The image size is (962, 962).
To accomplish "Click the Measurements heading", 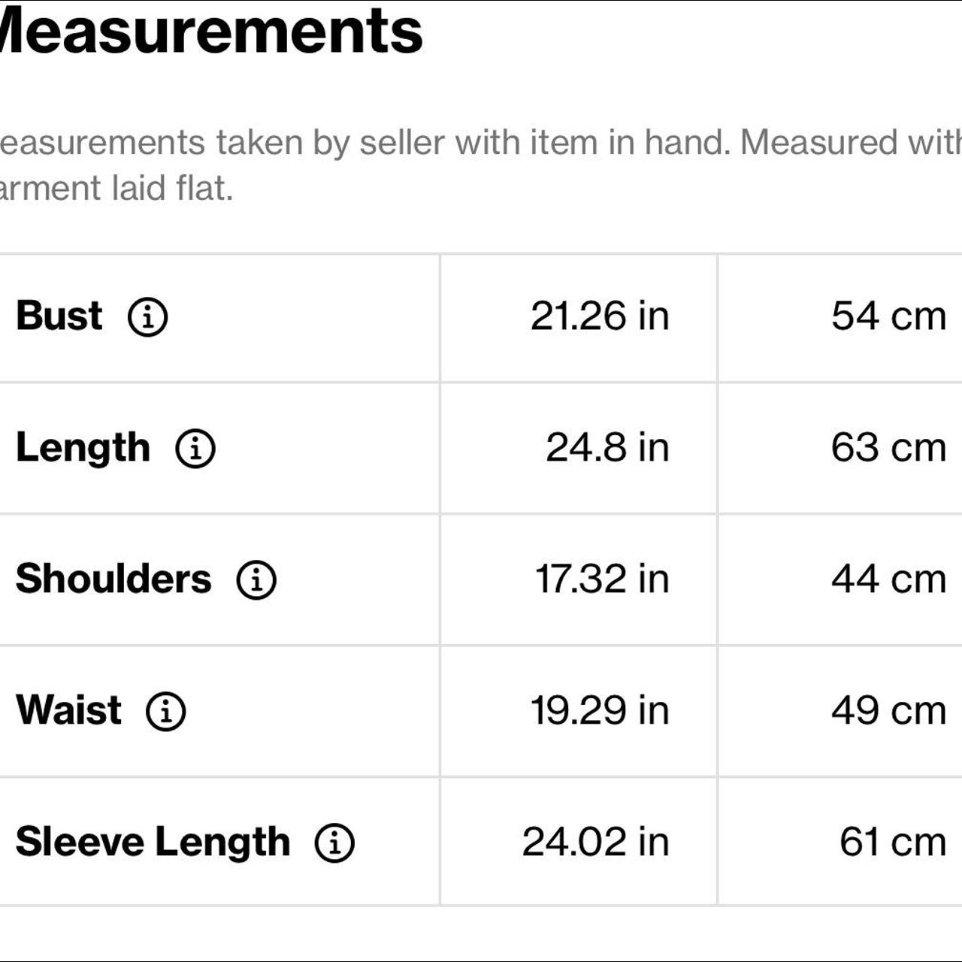I will coord(211,31).
